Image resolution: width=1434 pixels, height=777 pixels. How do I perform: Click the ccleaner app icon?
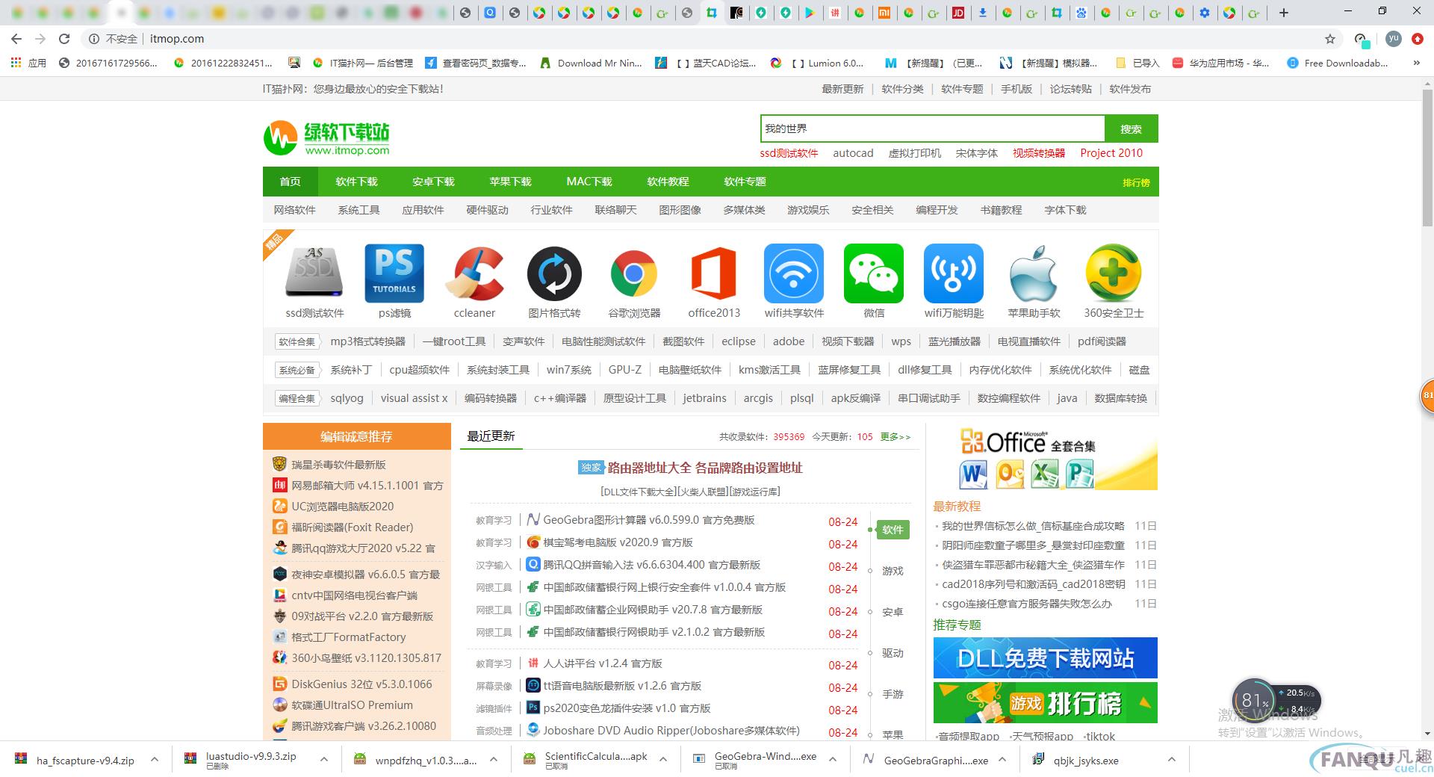coord(474,273)
